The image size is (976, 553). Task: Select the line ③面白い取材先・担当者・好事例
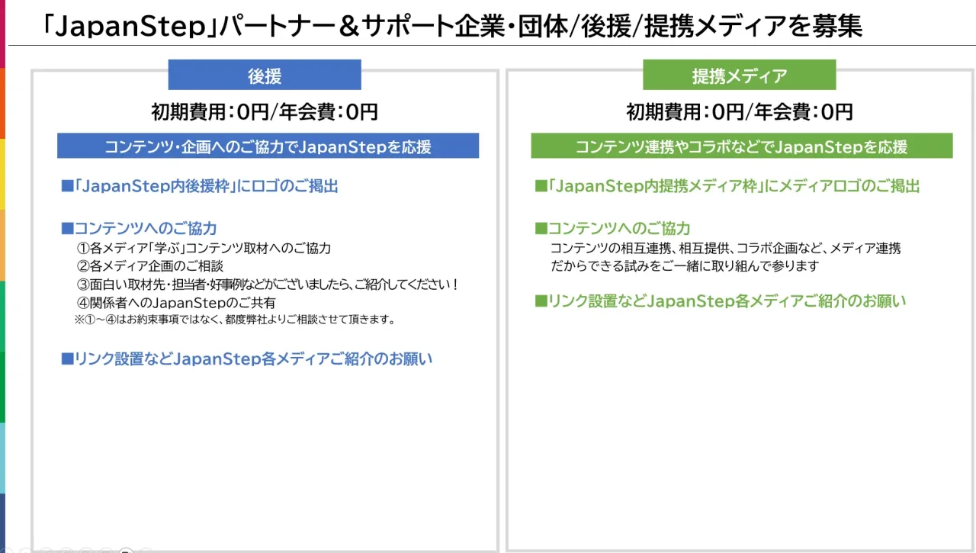click(268, 285)
